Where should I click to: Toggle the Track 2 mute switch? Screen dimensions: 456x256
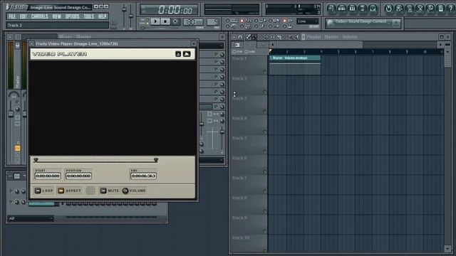[264, 92]
